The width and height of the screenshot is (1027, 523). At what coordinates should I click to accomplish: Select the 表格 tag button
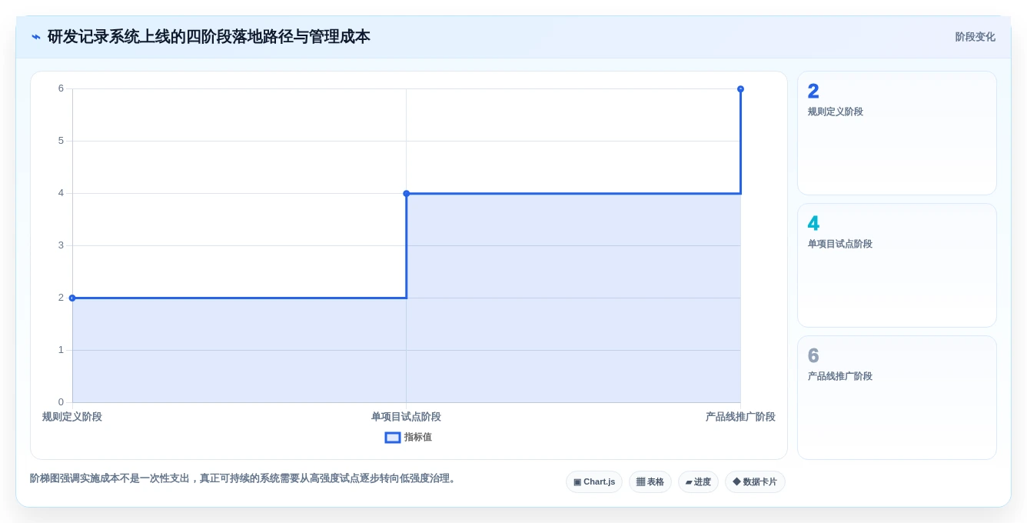click(650, 482)
